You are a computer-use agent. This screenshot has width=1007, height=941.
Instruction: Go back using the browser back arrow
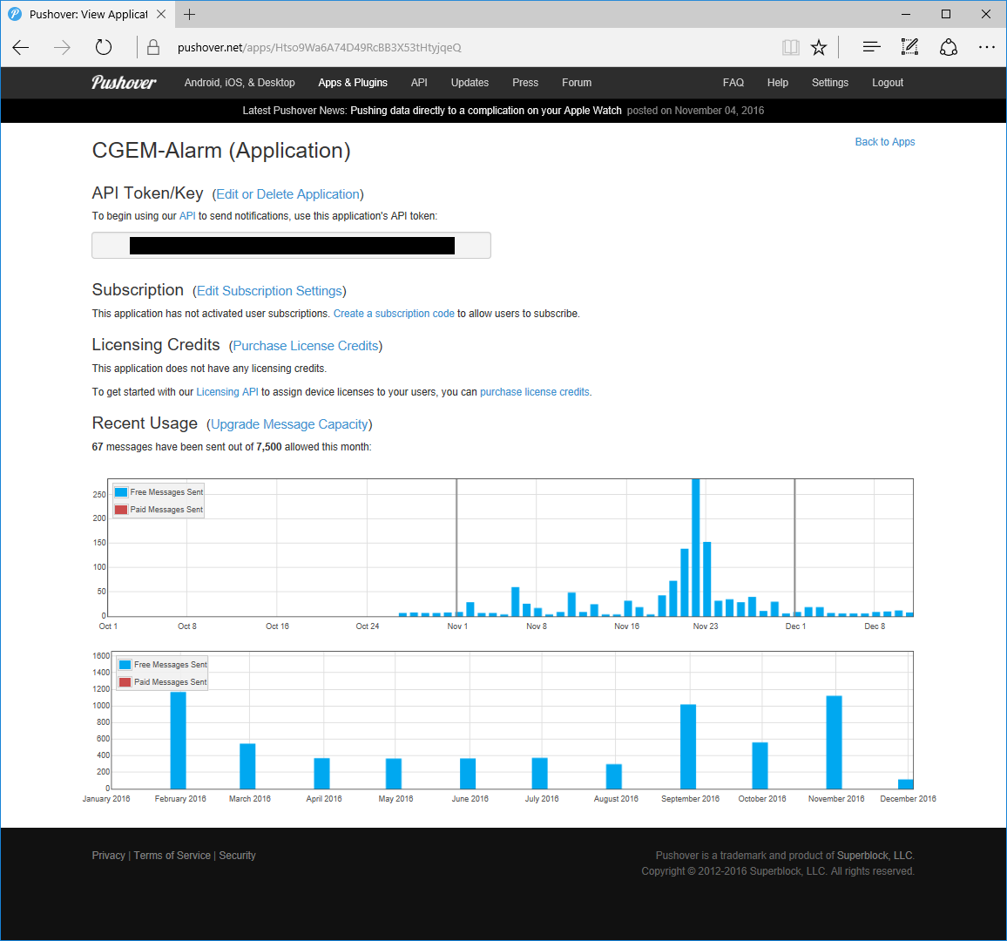click(21, 48)
